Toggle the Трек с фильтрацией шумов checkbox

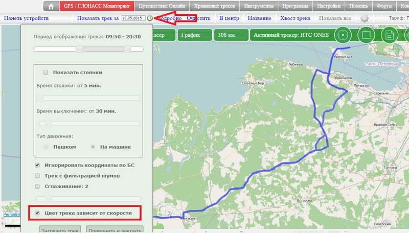[37, 176]
